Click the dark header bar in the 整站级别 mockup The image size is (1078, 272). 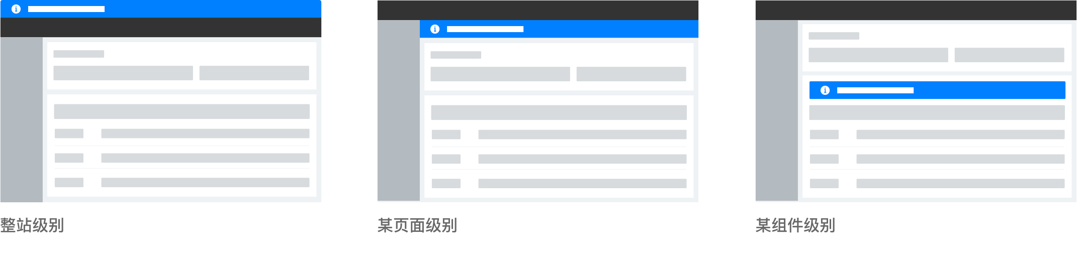[x=161, y=28]
